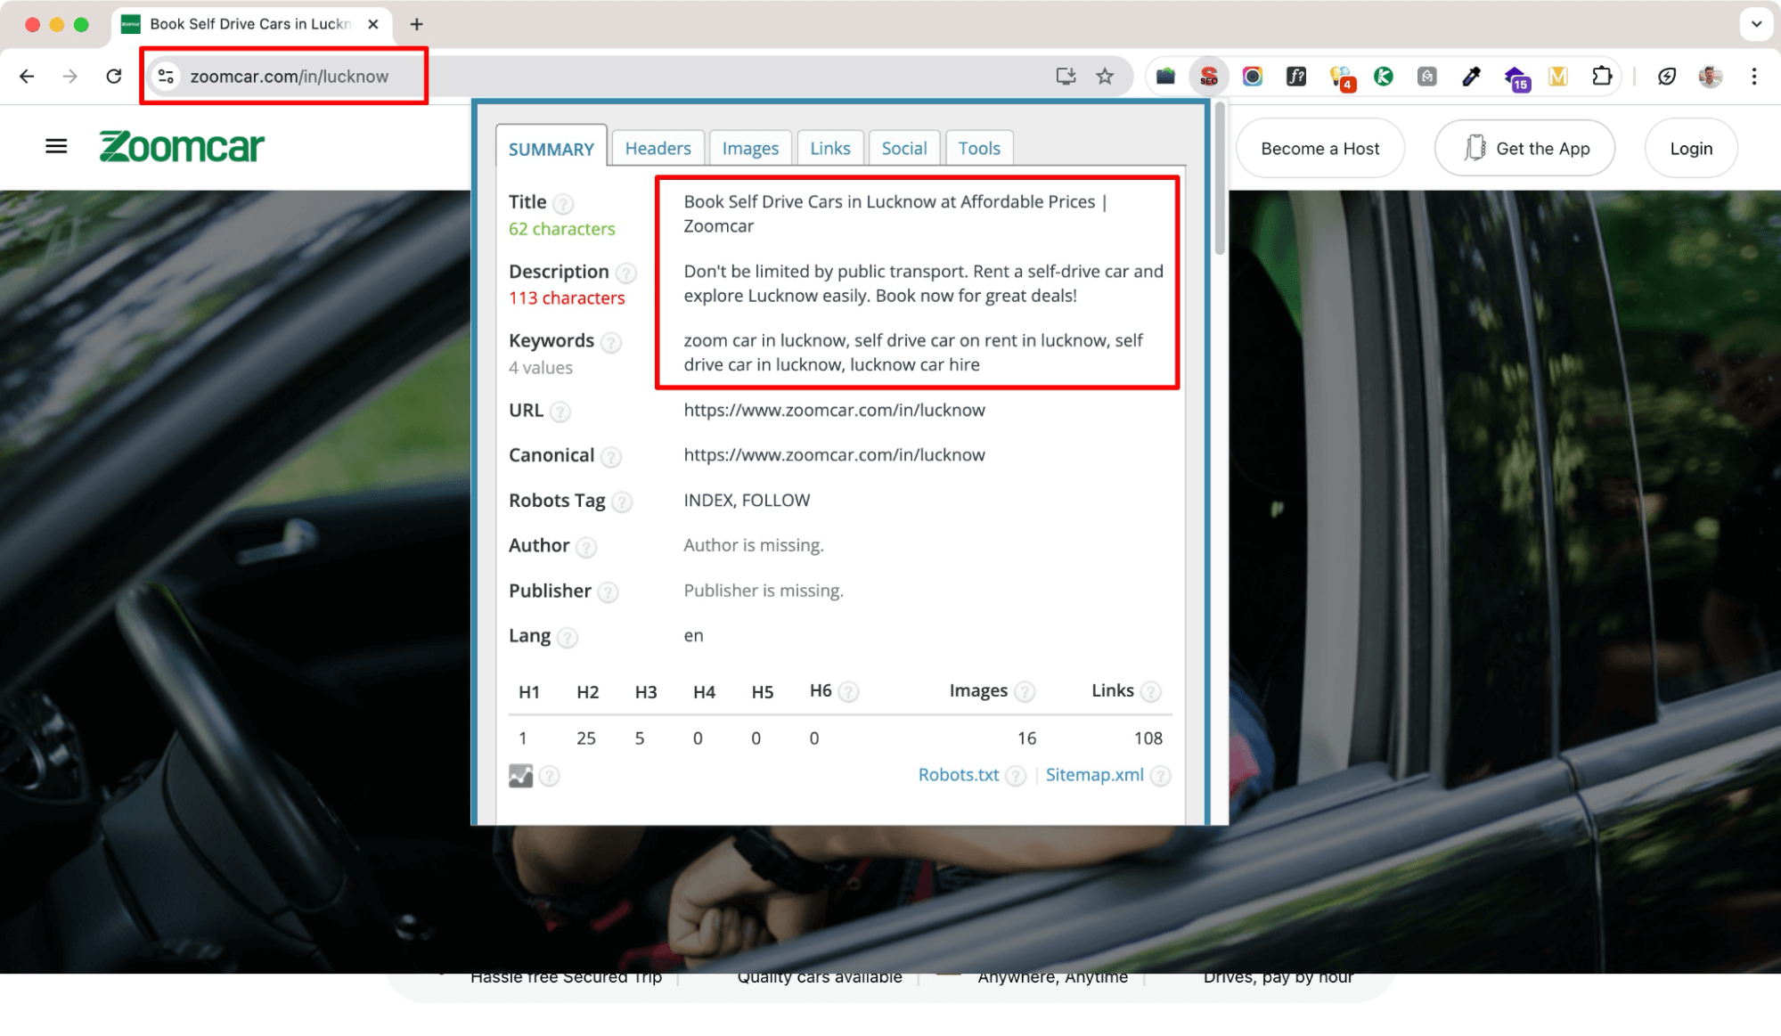Click the Get the App button

coord(1524,148)
